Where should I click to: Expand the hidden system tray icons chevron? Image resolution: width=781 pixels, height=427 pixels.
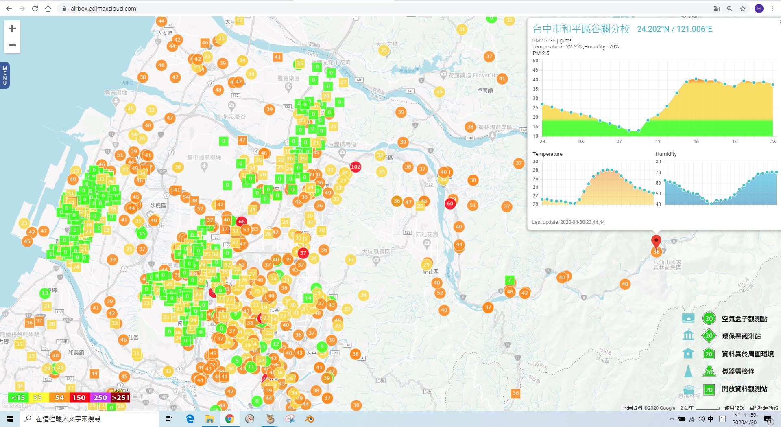click(x=672, y=419)
